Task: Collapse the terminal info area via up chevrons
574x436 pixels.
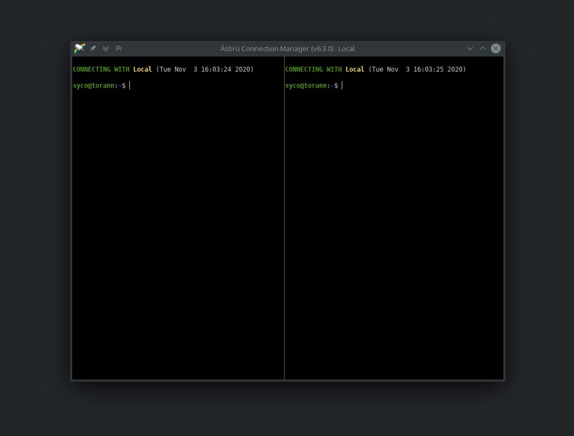Action: [x=118, y=48]
